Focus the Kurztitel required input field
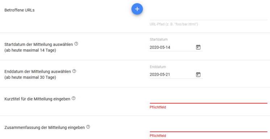Image resolution: width=270 pixels, height=139 pixels. [208, 100]
